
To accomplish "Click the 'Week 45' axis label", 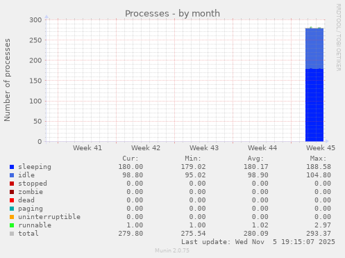I will coord(321,148).
